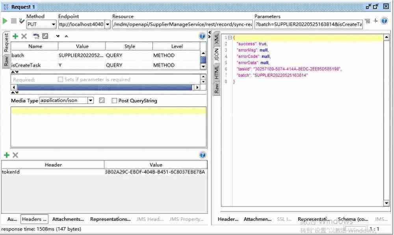Open the Endpoint dropdown arrow
Image resolution: width=394 pixels, height=235 pixels.
[x=108, y=24]
